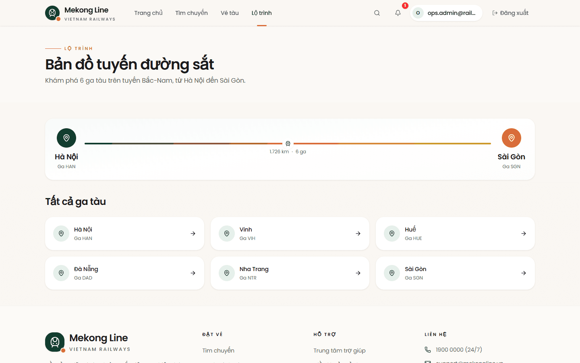Open Đà Nẵng station via its arrow
This screenshot has width=580, height=363.
tap(193, 273)
